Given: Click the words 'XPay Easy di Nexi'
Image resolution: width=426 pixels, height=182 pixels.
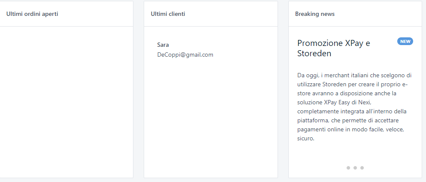Looking at the screenshot, I should (346, 103).
